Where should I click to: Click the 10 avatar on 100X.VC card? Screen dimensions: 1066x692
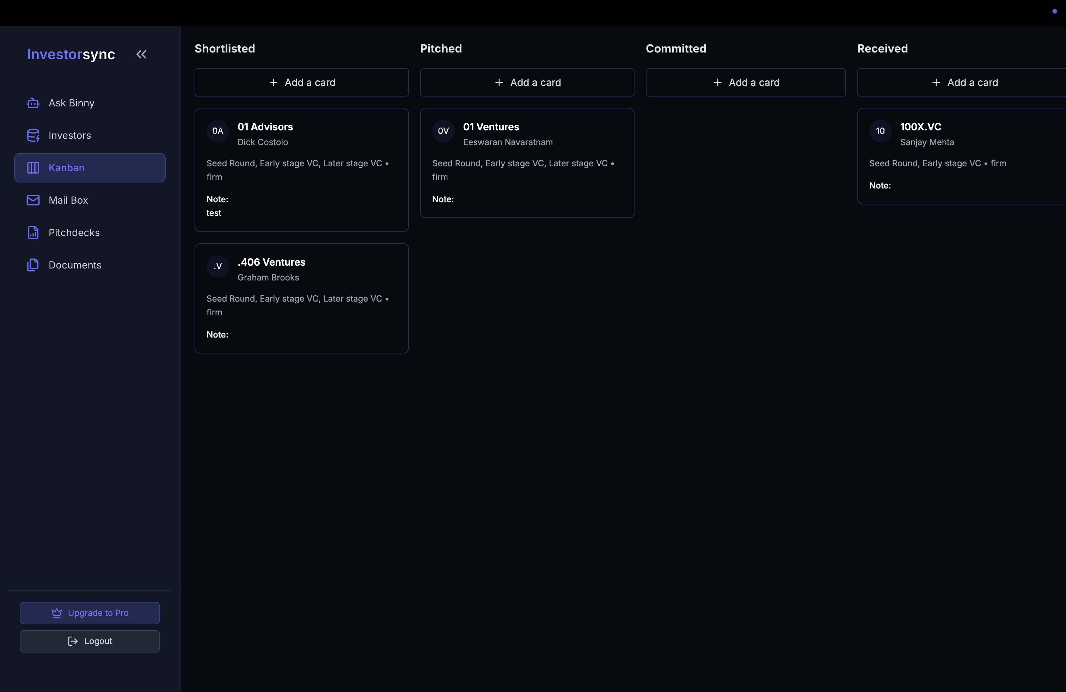[880, 131]
